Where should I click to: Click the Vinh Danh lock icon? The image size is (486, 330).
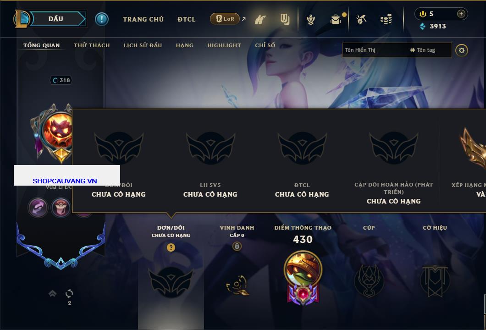click(x=237, y=246)
